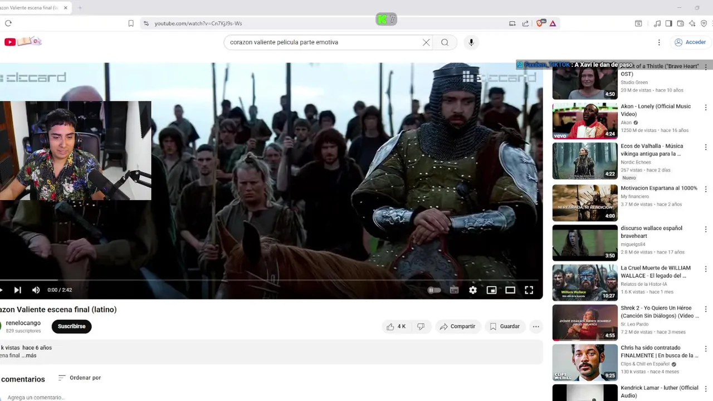The width and height of the screenshot is (713, 401).
Task: Open the William Wallace thumbnail labeled 10:27
Action: coord(585,283)
